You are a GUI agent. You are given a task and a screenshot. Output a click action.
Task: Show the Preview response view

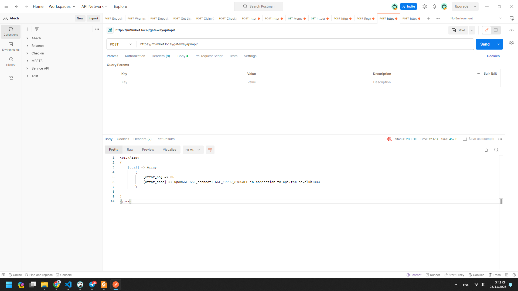click(x=148, y=150)
